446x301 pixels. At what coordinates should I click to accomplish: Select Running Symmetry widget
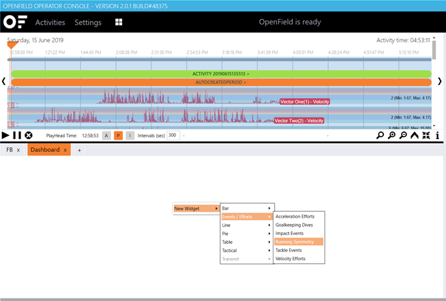point(299,242)
